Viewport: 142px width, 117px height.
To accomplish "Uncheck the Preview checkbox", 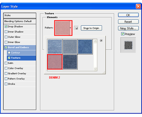I will [x=123, y=34].
